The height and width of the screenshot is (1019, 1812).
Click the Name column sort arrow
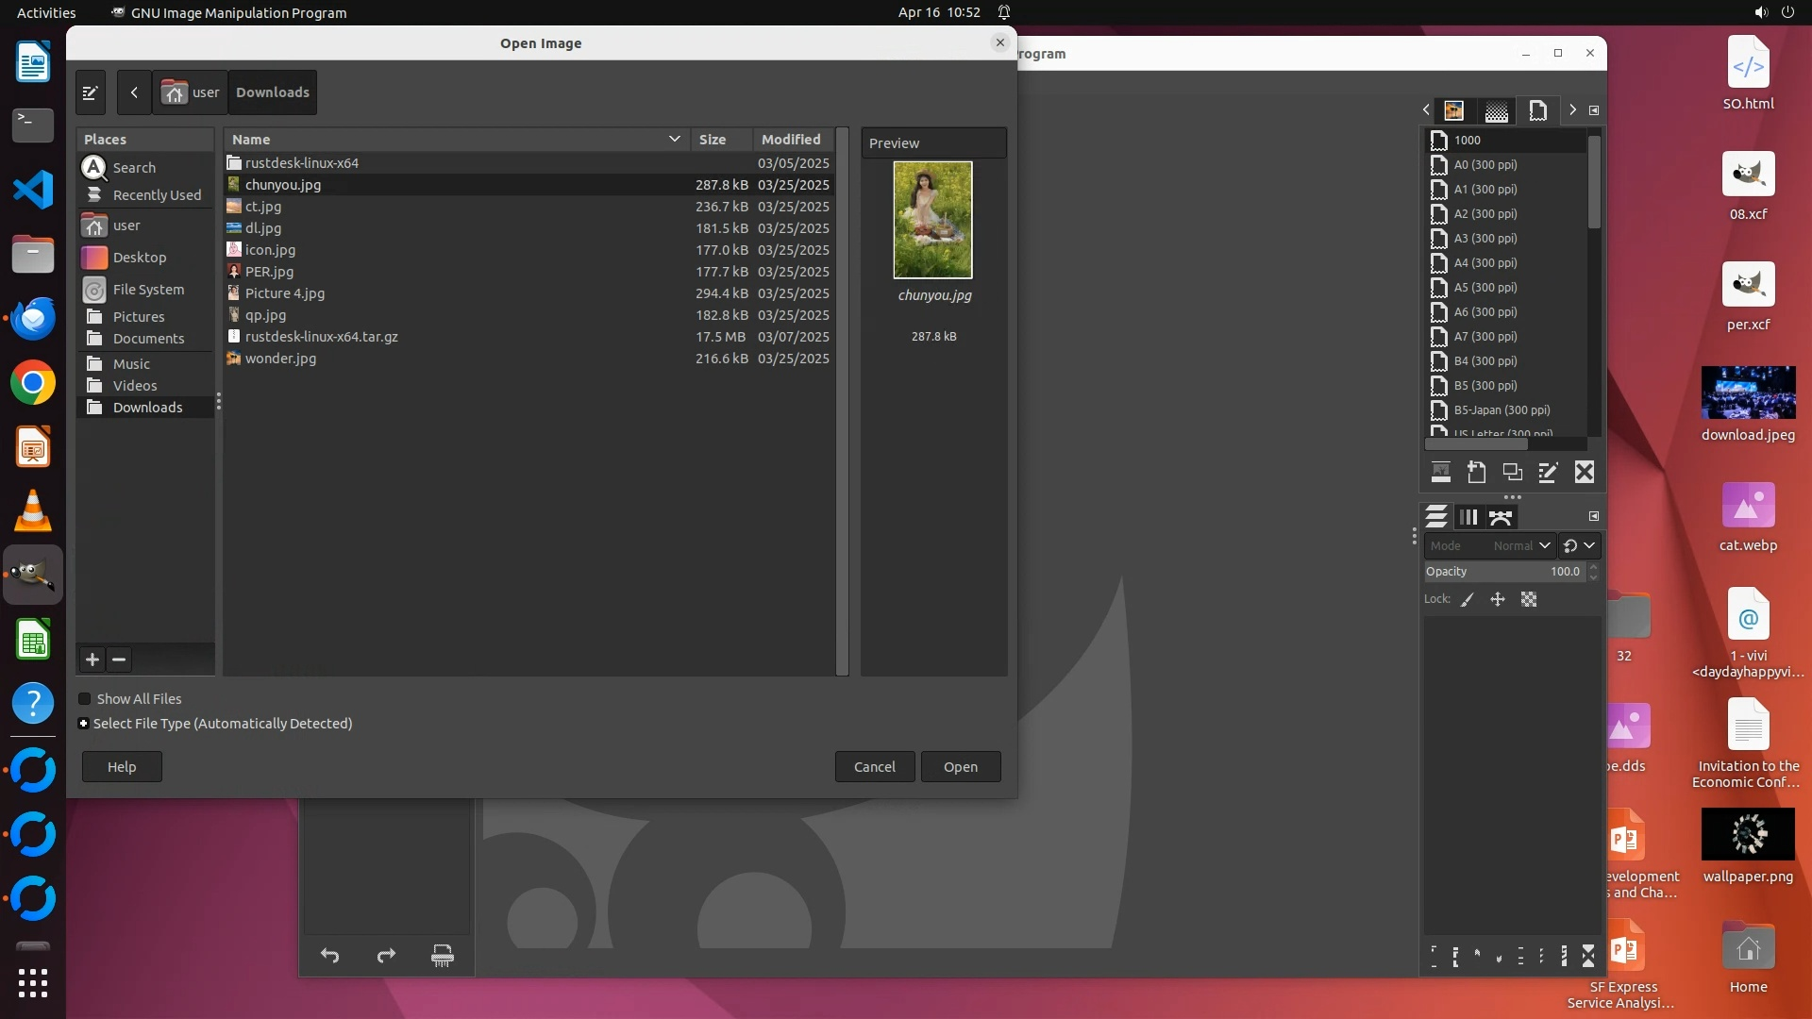tap(674, 139)
